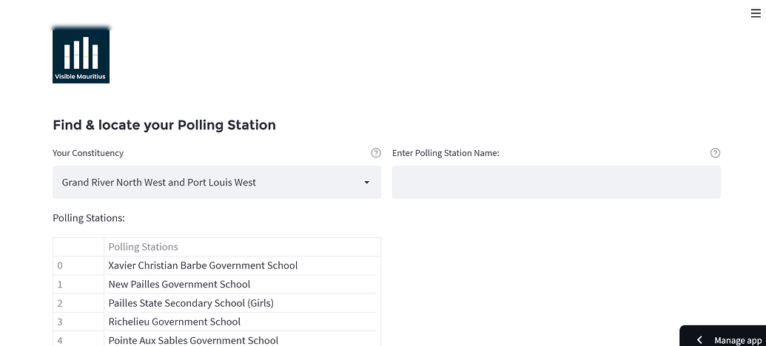Click Pointe Aux Sables Government School
This screenshot has width=766, height=346.
tap(193, 340)
